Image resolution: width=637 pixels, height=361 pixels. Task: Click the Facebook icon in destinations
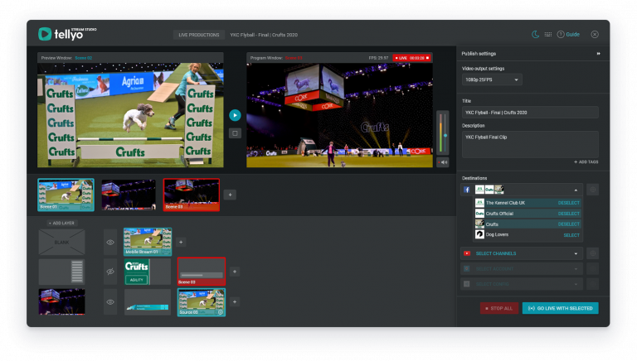467,190
